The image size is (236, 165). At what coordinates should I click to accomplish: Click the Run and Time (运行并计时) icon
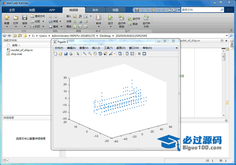[146, 17]
